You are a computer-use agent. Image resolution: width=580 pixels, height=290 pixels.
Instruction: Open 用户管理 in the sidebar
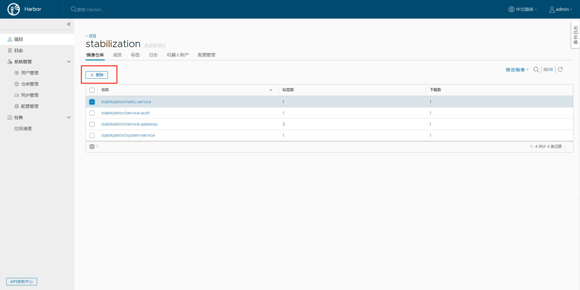click(30, 73)
